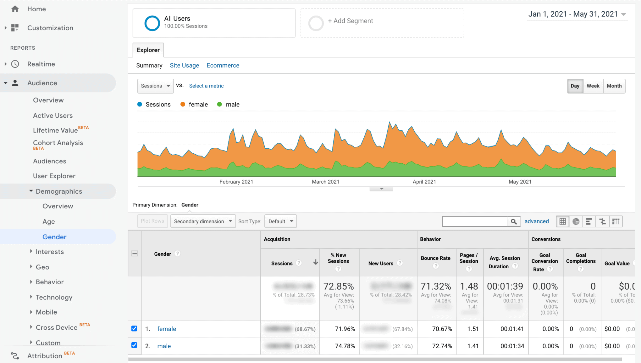Image resolution: width=641 pixels, height=363 pixels.
Task: Click help icon under Pages / Session
Action: [x=469, y=269]
